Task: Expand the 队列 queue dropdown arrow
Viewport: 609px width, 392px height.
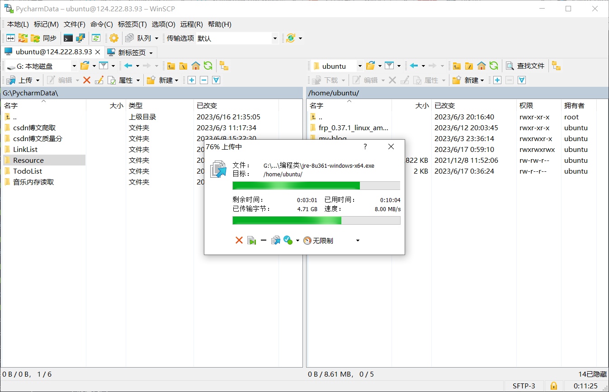Action: [x=157, y=38]
